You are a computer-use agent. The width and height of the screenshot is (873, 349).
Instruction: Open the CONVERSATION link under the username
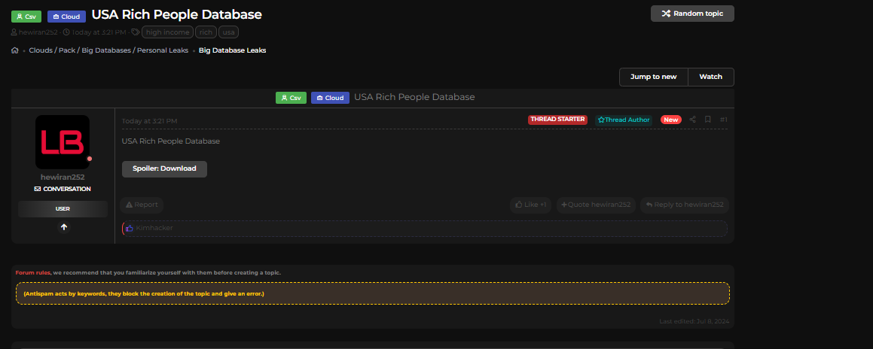click(63, 189)
